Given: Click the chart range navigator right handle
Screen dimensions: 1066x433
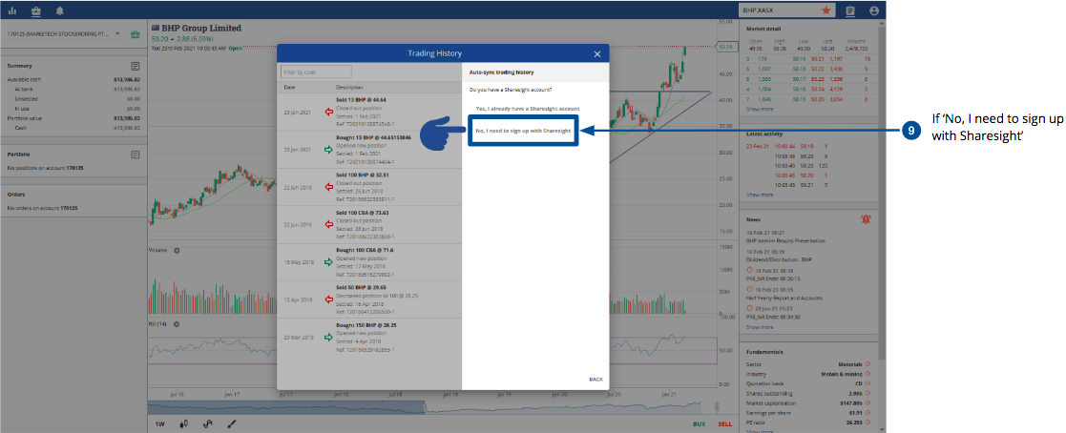Looking at the screenshot, I should click(717, 407).
